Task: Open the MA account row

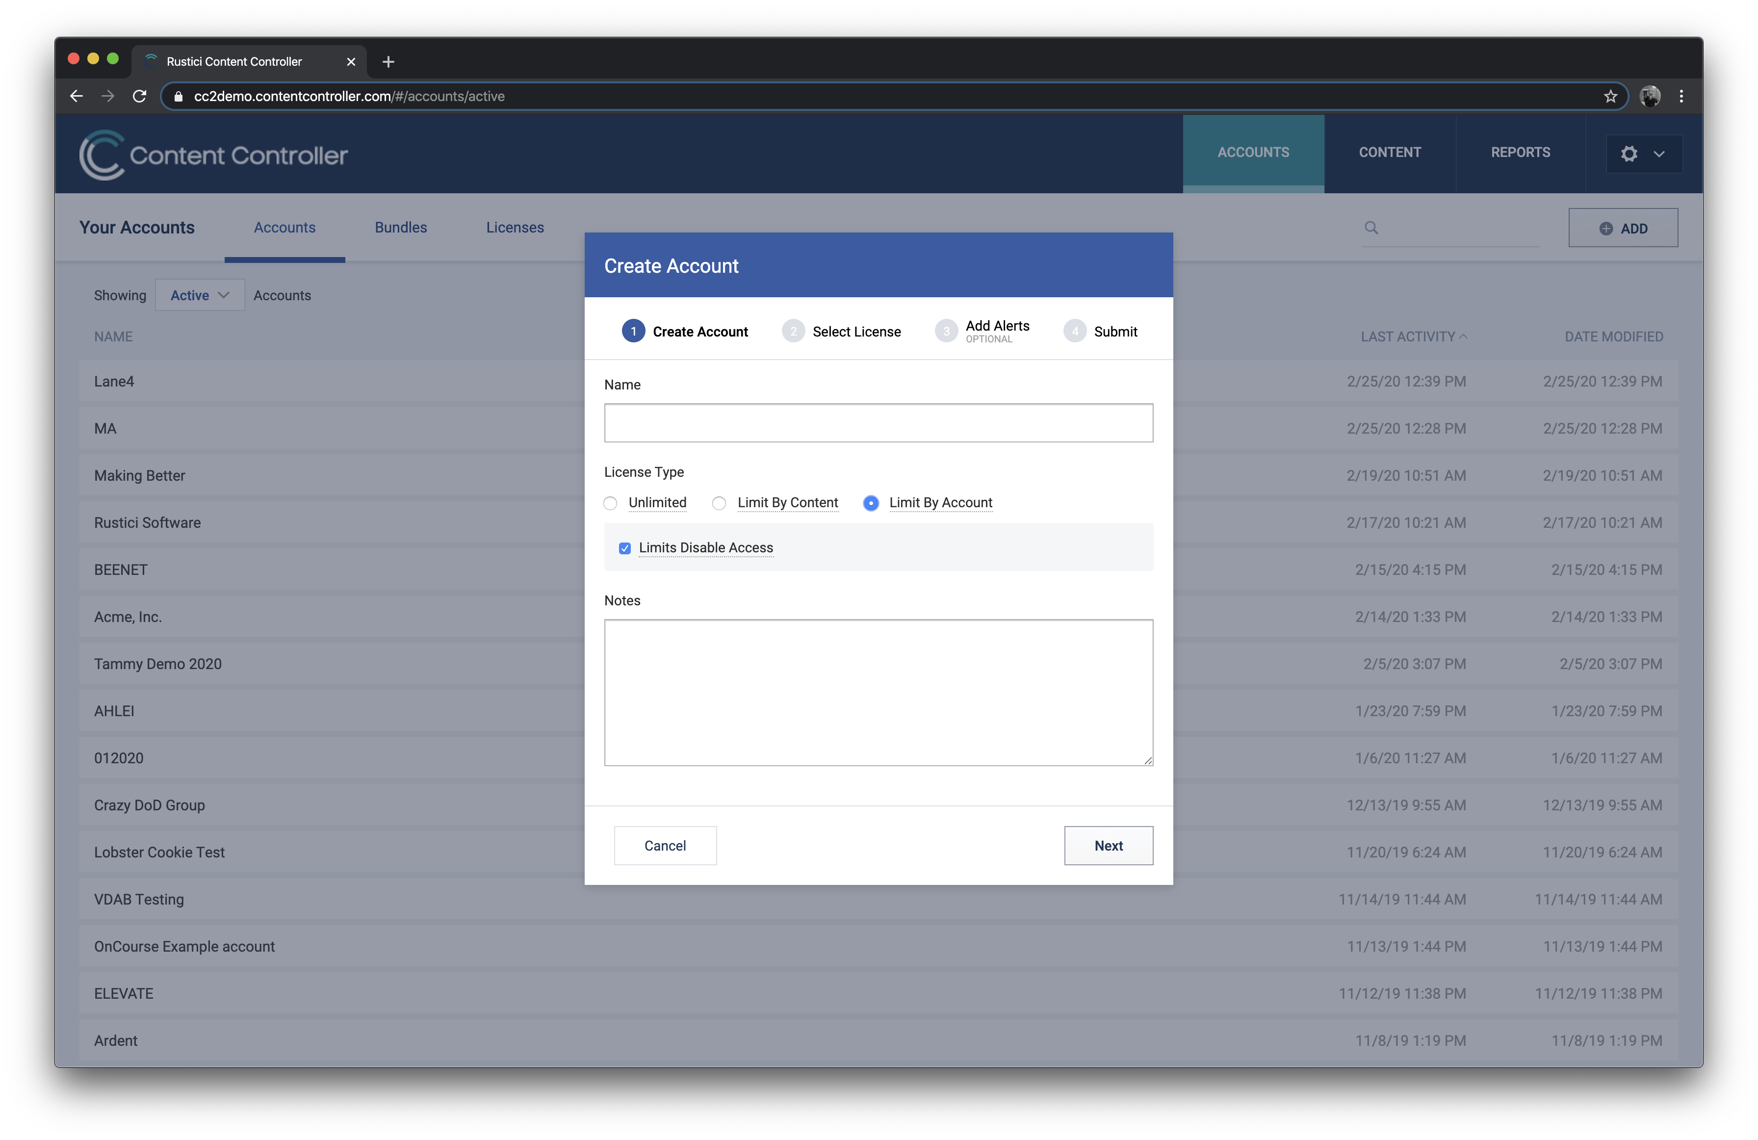Action: pos(878,429)
